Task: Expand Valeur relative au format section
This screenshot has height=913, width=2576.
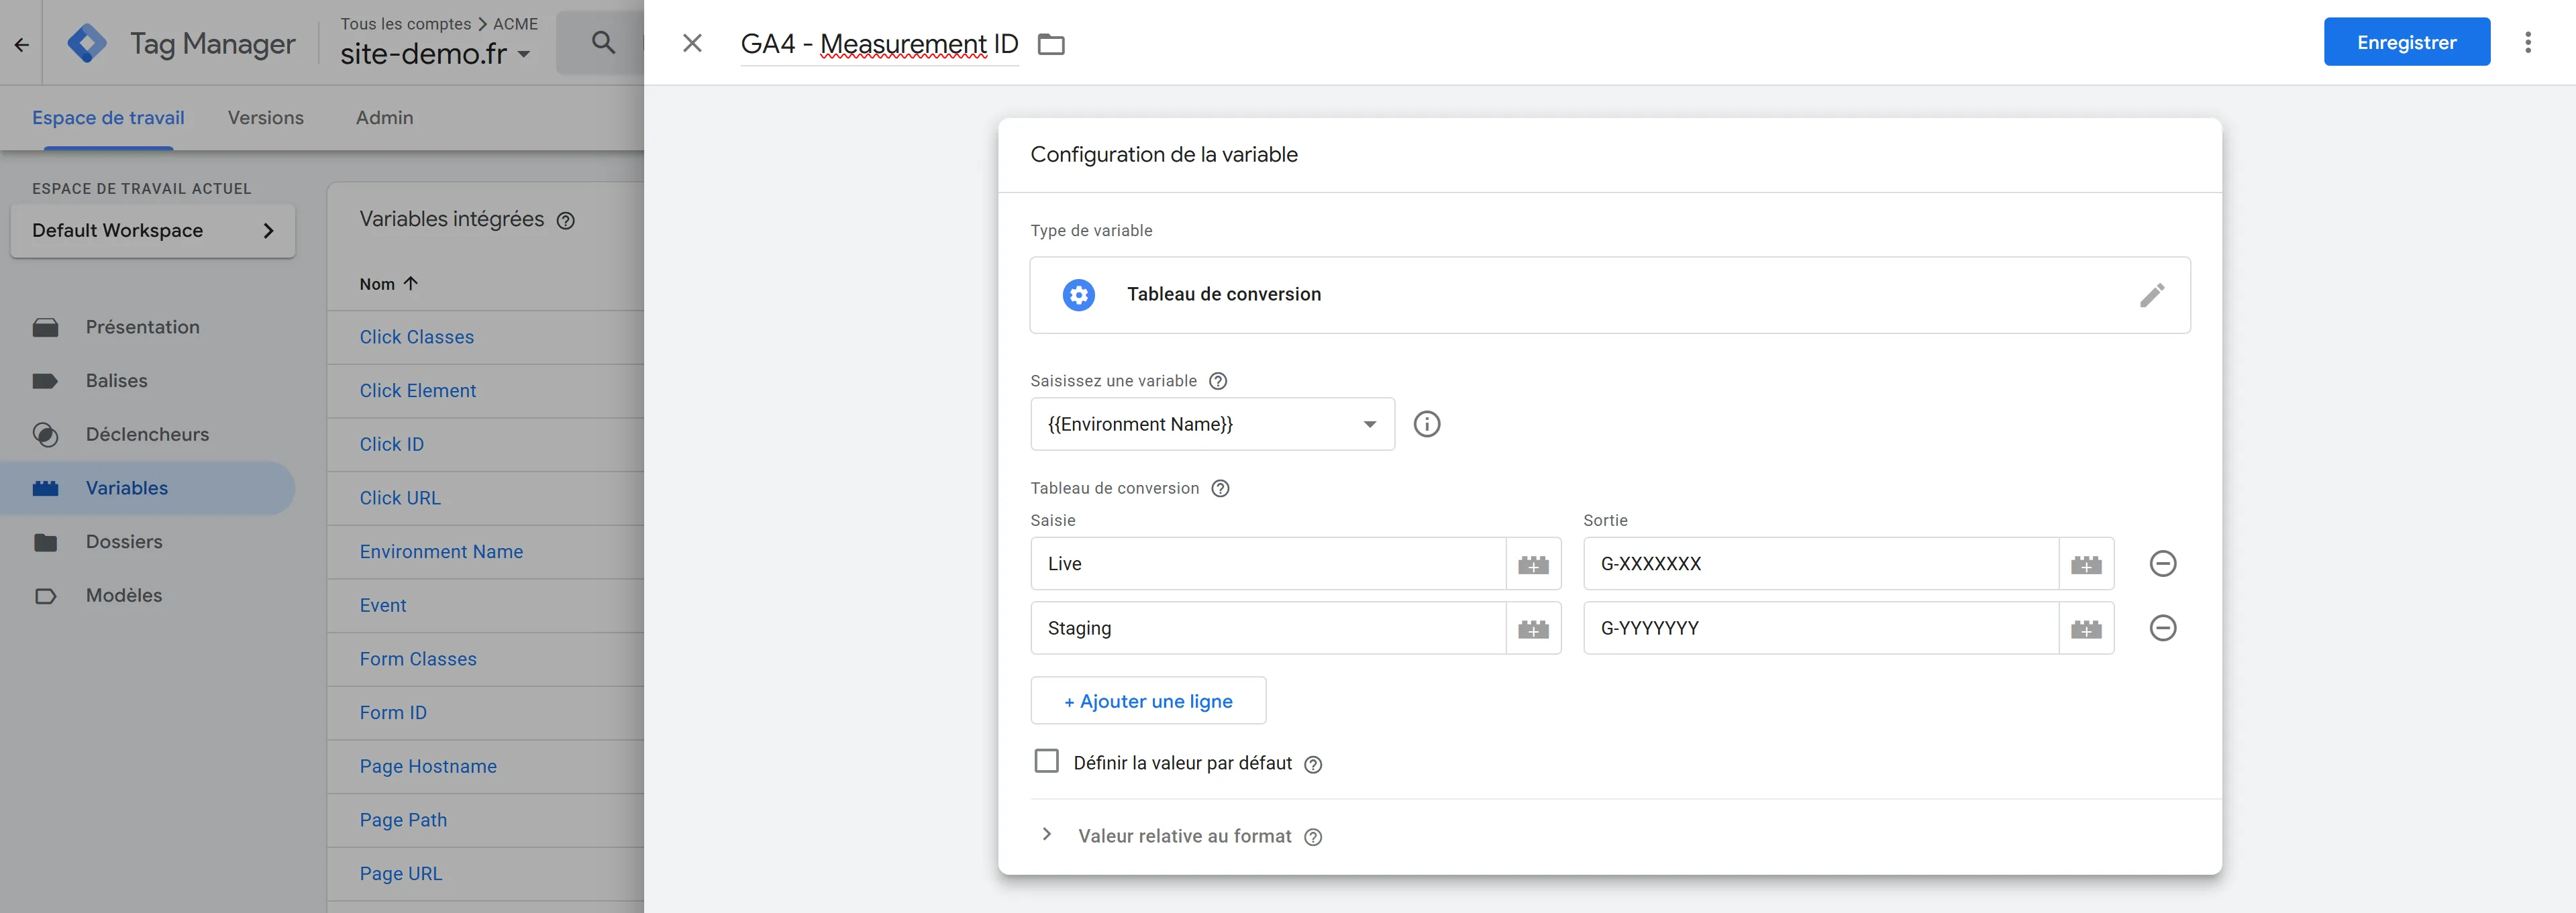Action: pos(1046,835)
